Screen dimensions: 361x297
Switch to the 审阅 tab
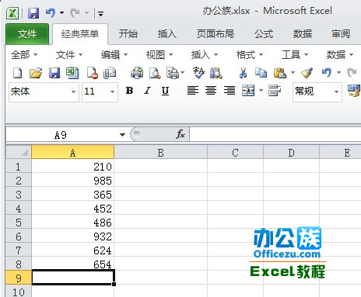pos(341,34)
